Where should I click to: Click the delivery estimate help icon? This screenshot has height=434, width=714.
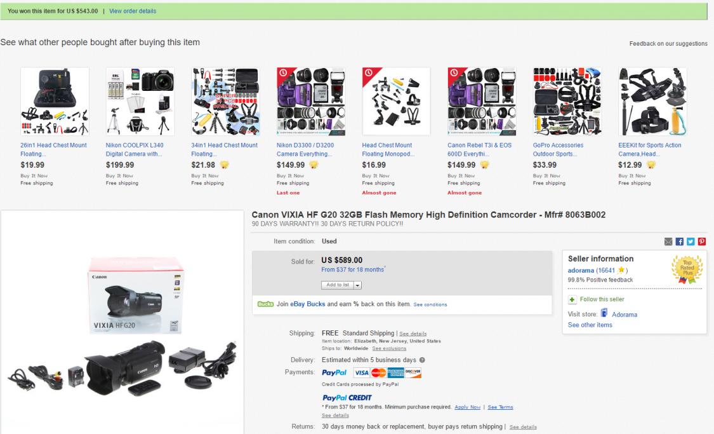422,361
